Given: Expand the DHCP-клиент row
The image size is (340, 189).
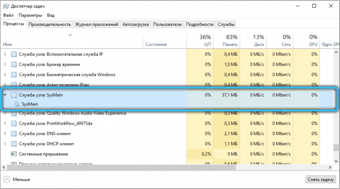Looking at the screenshot, I should [5, 144].
